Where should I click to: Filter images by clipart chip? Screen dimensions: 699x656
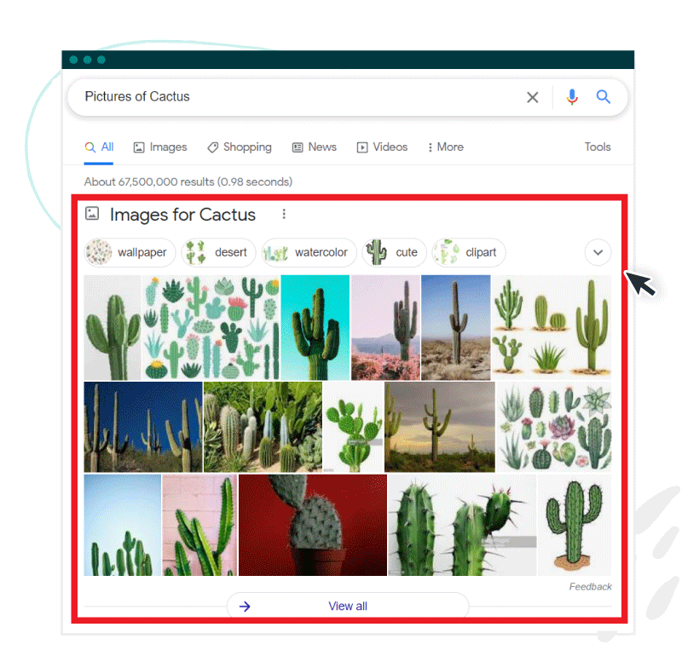pos(469,252)
